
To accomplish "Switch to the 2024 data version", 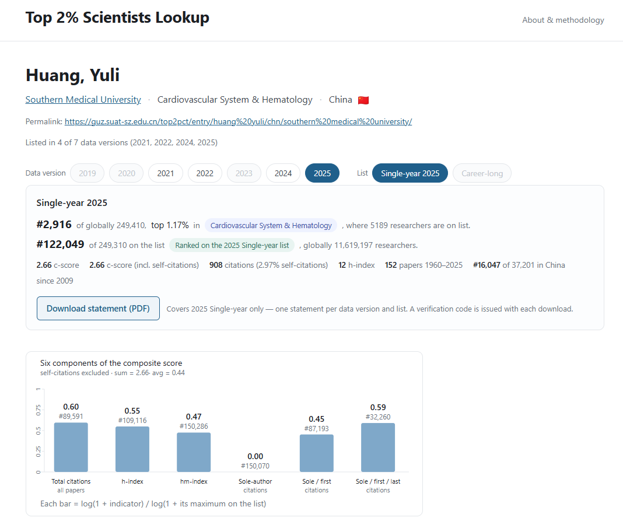I will (283, 173).
